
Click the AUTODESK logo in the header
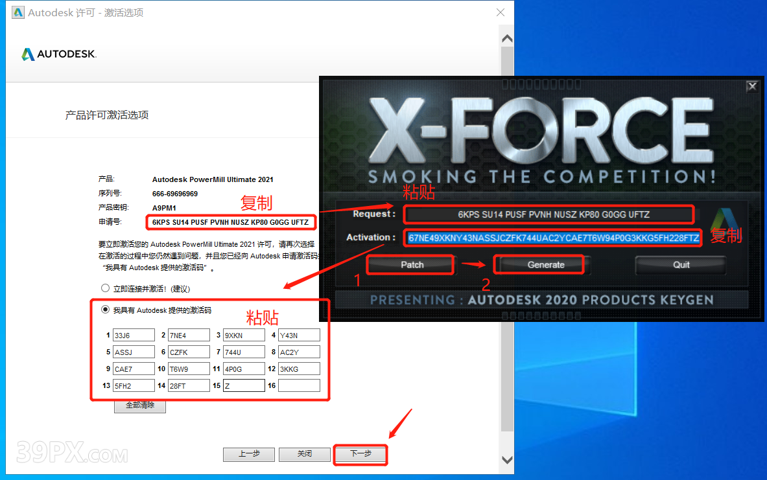pos(59,54)
